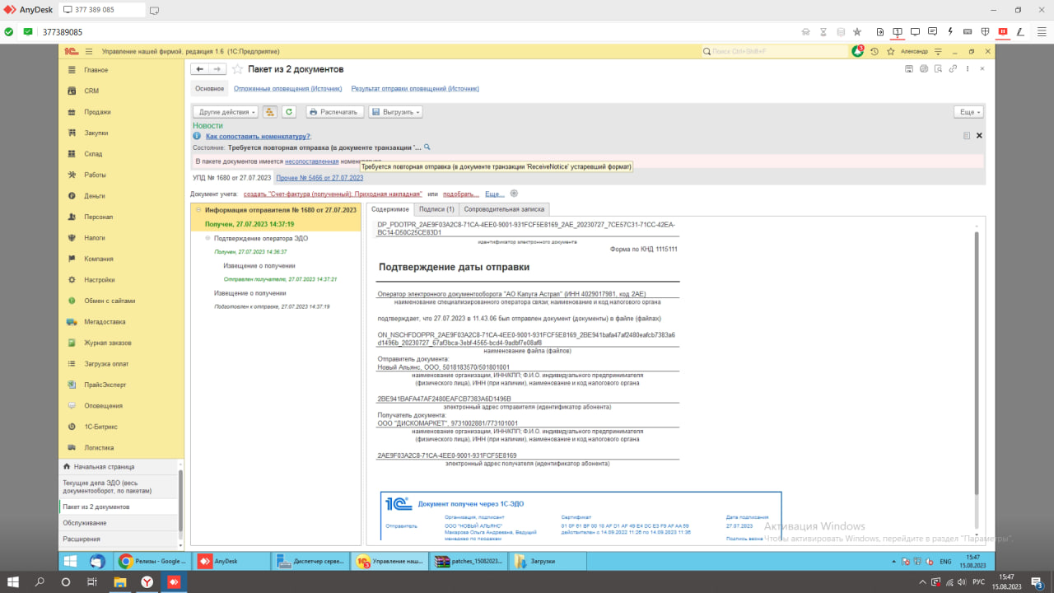
Task: Collapse Информация отправителя tree node
Action: tap(198, 210)
